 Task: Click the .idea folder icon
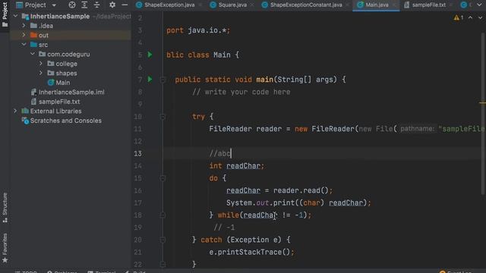click(x=33, y=26)
